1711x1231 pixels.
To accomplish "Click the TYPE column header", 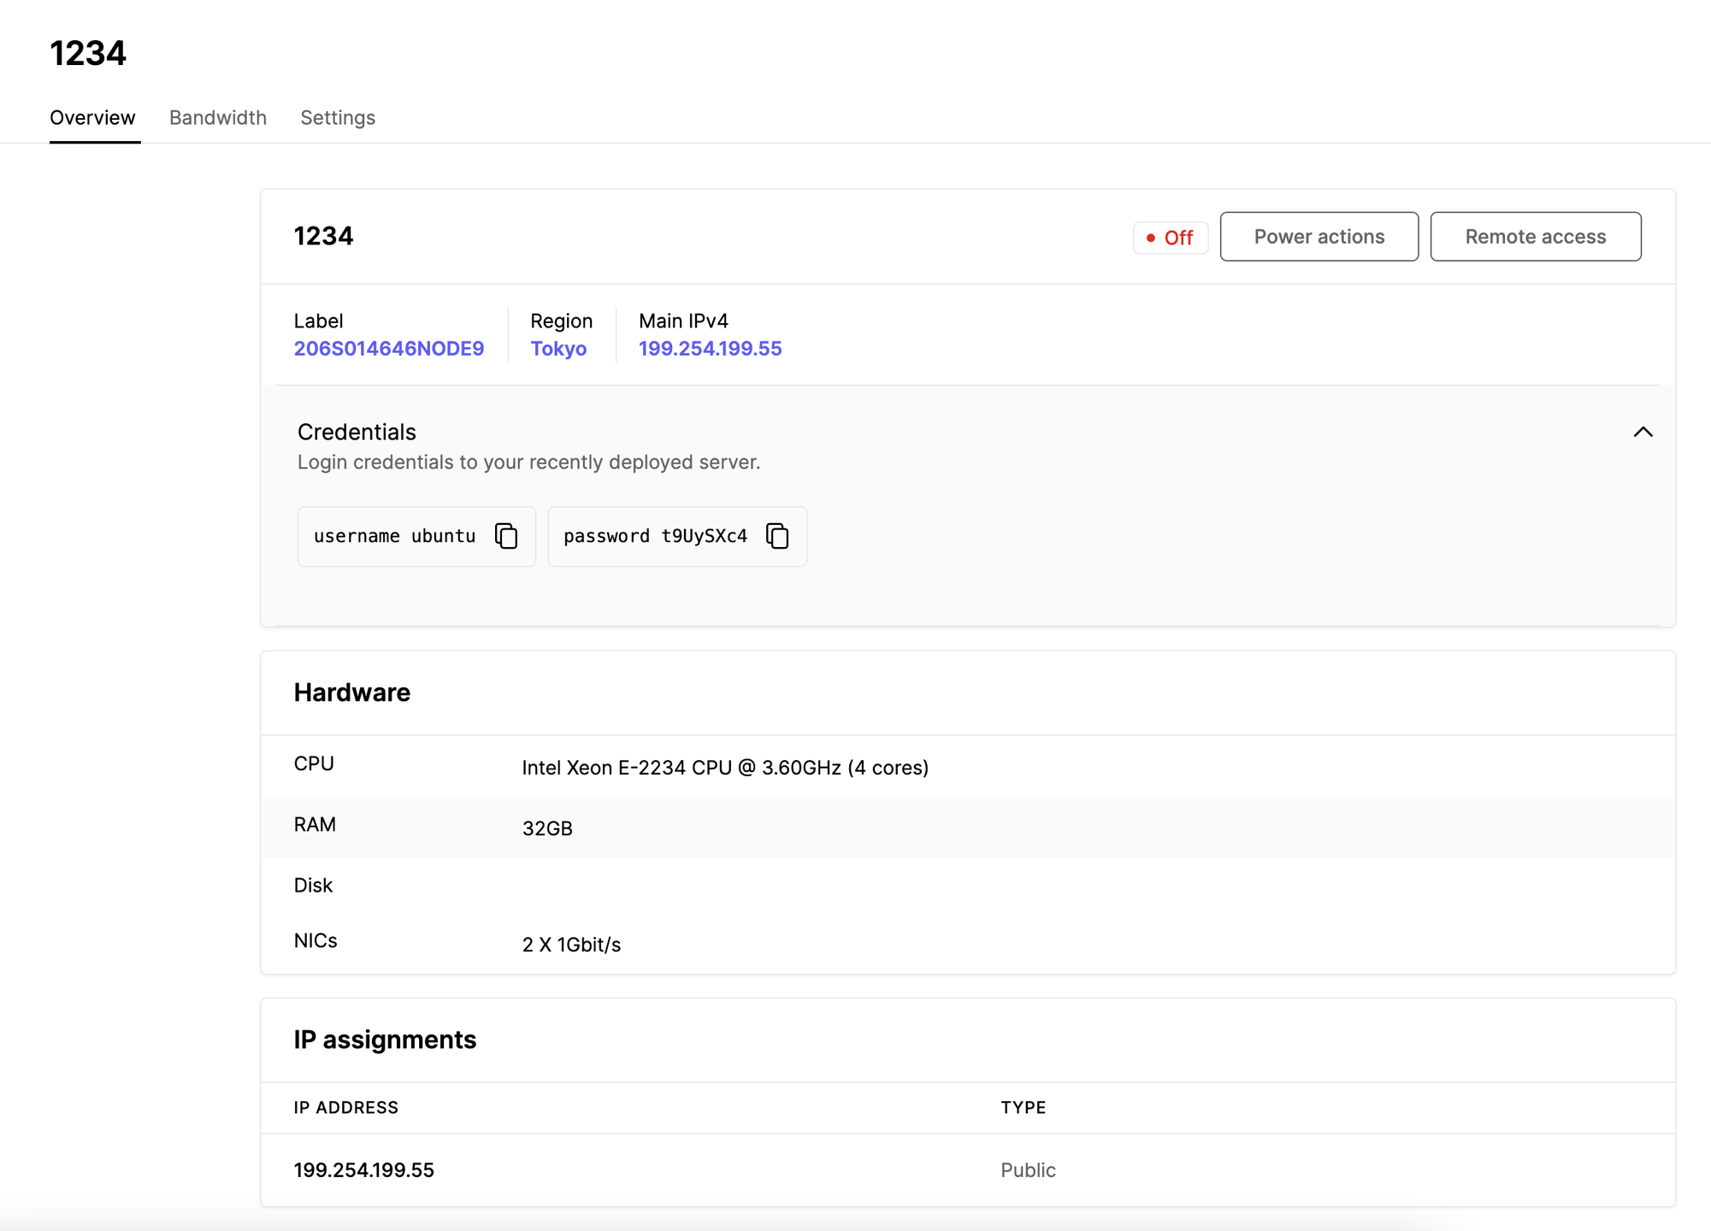I will [1024, 1108].
